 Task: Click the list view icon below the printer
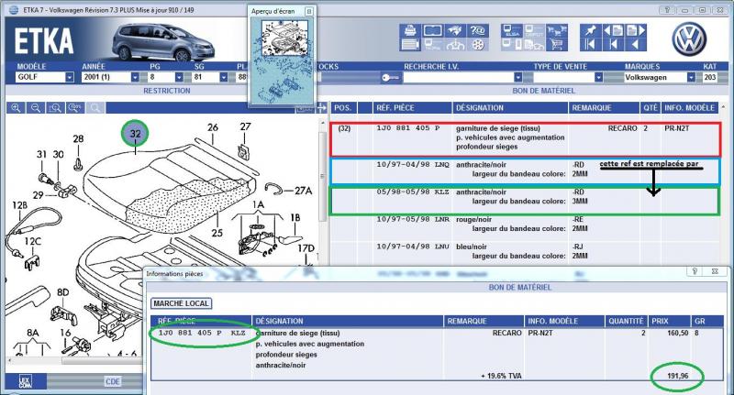point(409,45)
